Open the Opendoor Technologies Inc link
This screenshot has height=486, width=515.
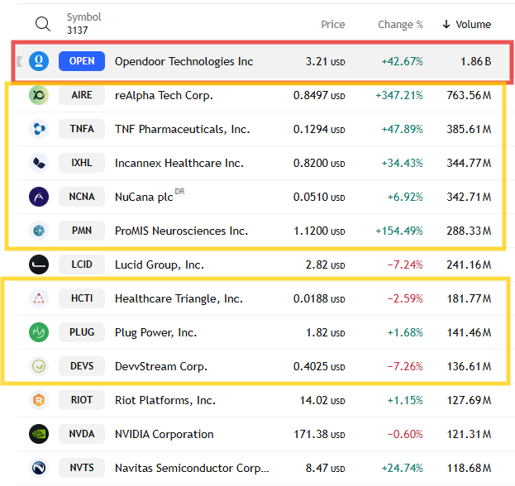pyautogui.click(x=184, y=61)
